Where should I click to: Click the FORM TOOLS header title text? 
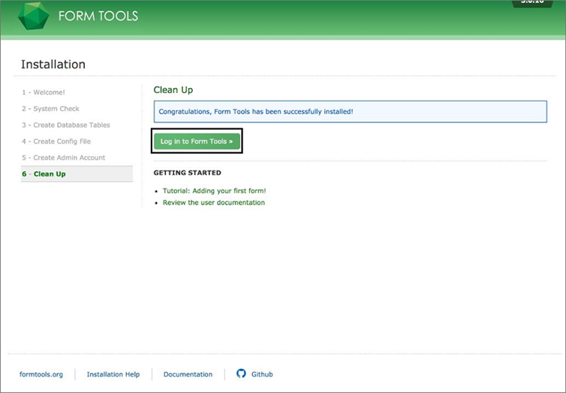(98, 16)
